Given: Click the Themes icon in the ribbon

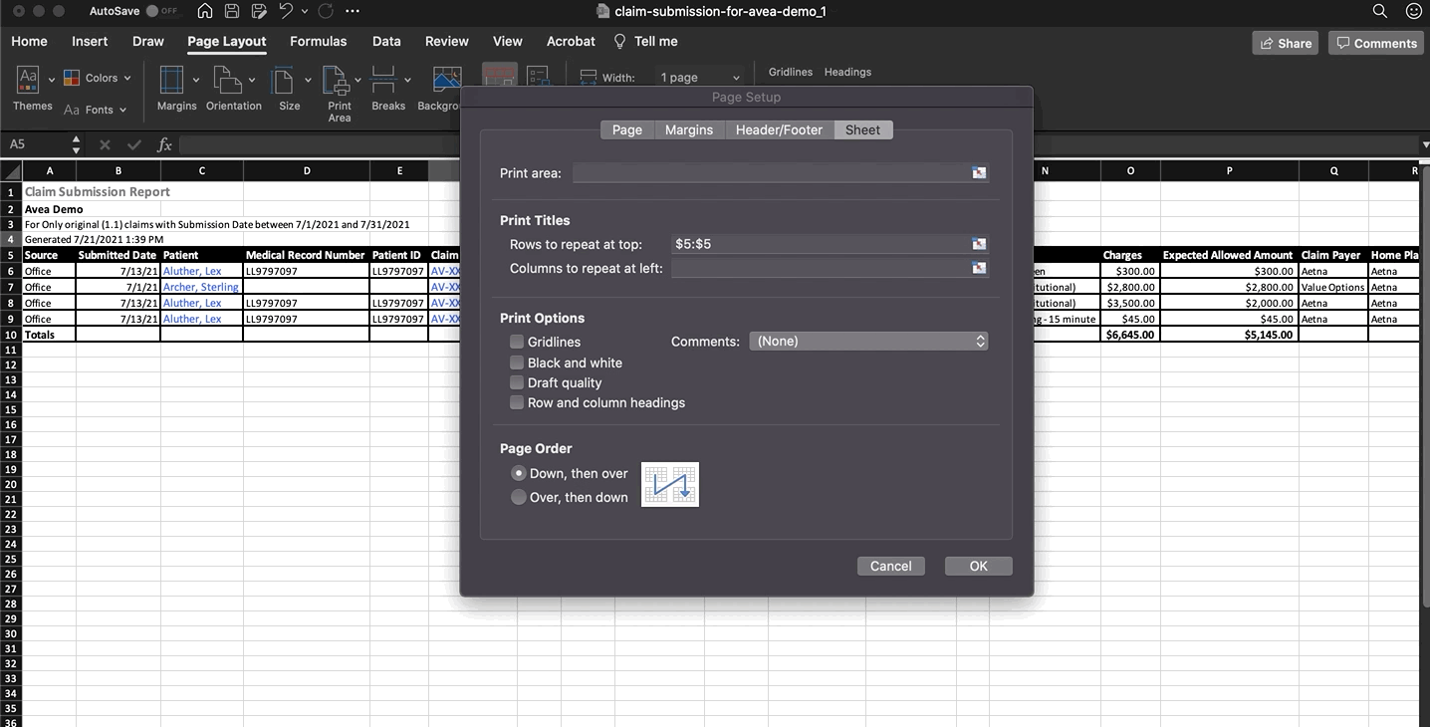Looking at the screenshot, I should (29, 81).
